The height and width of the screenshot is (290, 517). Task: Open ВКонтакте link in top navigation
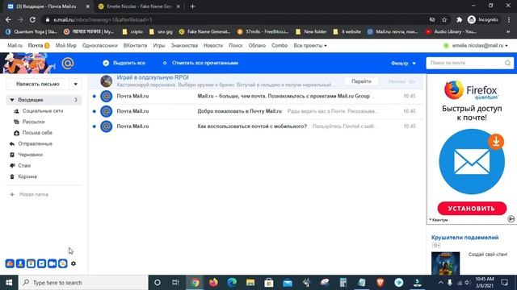[135, 46]
